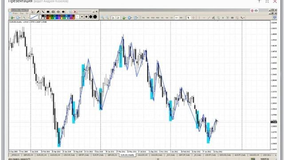Image resolution: width=284 pixels, height=160 pixels.
Task: Select the crosshair tool
Action: 193,18
